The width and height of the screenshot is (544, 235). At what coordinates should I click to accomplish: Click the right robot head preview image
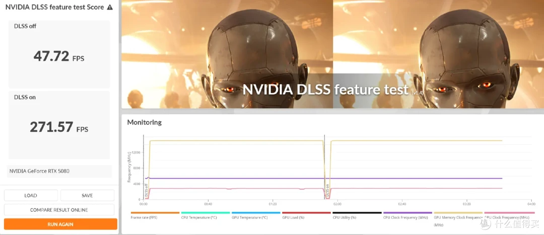[x=439, y=54]
